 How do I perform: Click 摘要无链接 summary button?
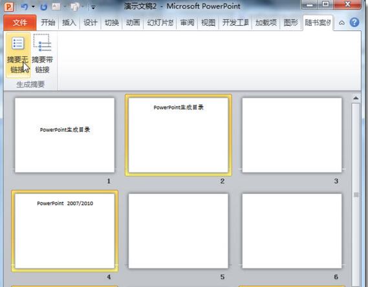[x=18, y=55]
